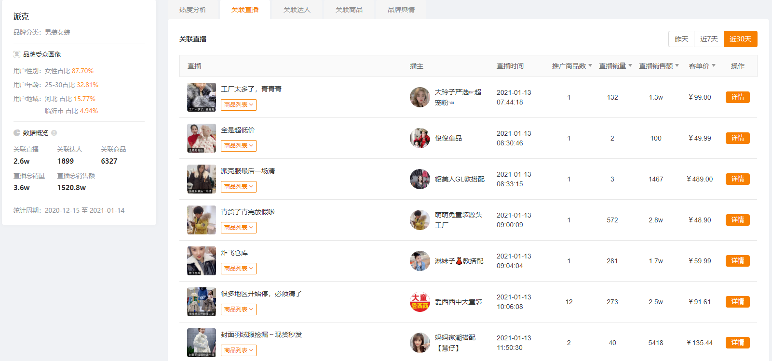Select the 近30天 time range
The width and height of the screenshot is (772, 361).
coord(740,39)
